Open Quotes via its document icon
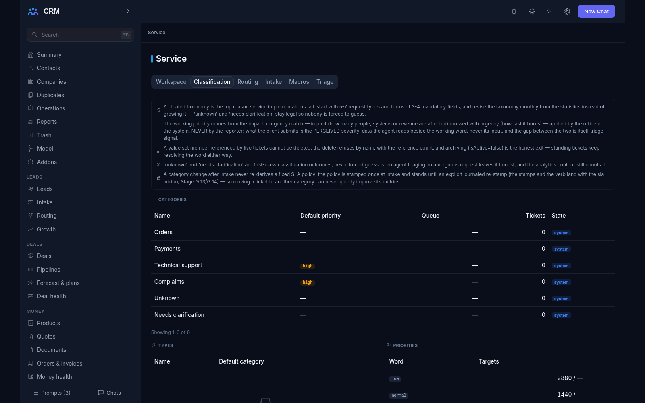The height and width of the screenshot is (403, 645). coord(31,337)
